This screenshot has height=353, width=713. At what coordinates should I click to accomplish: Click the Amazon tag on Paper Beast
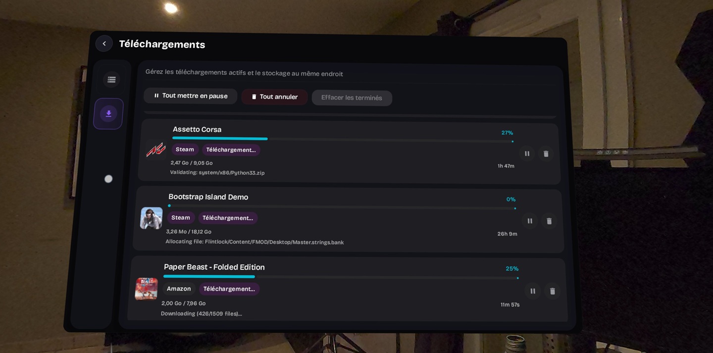[179, 289]
